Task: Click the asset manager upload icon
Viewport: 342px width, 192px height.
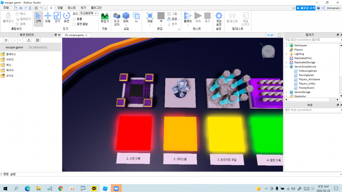Action: pos(29,40)
